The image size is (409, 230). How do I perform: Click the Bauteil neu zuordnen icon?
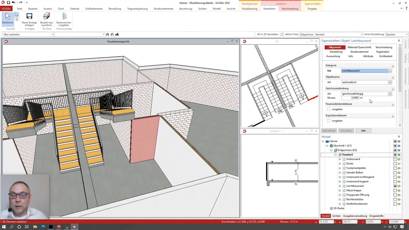pyautogui.click(x=47, y=16)
